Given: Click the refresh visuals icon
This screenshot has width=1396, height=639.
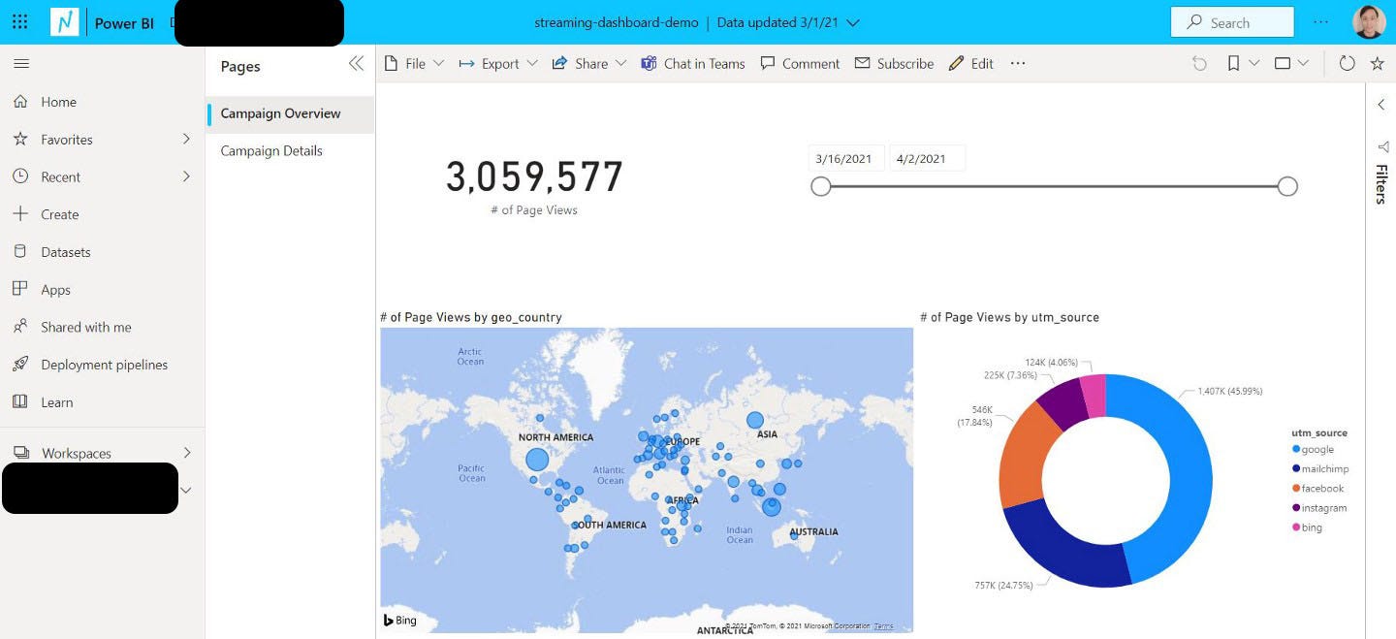Looking at the screenshot, I should [x=1347, y=63].
